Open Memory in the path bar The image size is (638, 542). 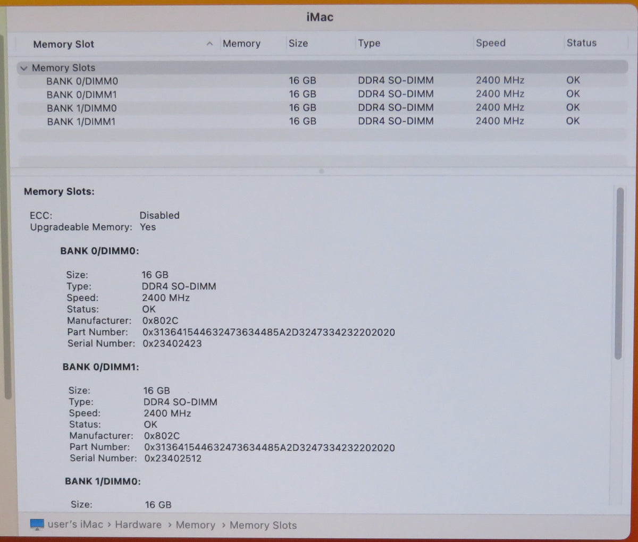pyautogui.click(x=195, y=525)
